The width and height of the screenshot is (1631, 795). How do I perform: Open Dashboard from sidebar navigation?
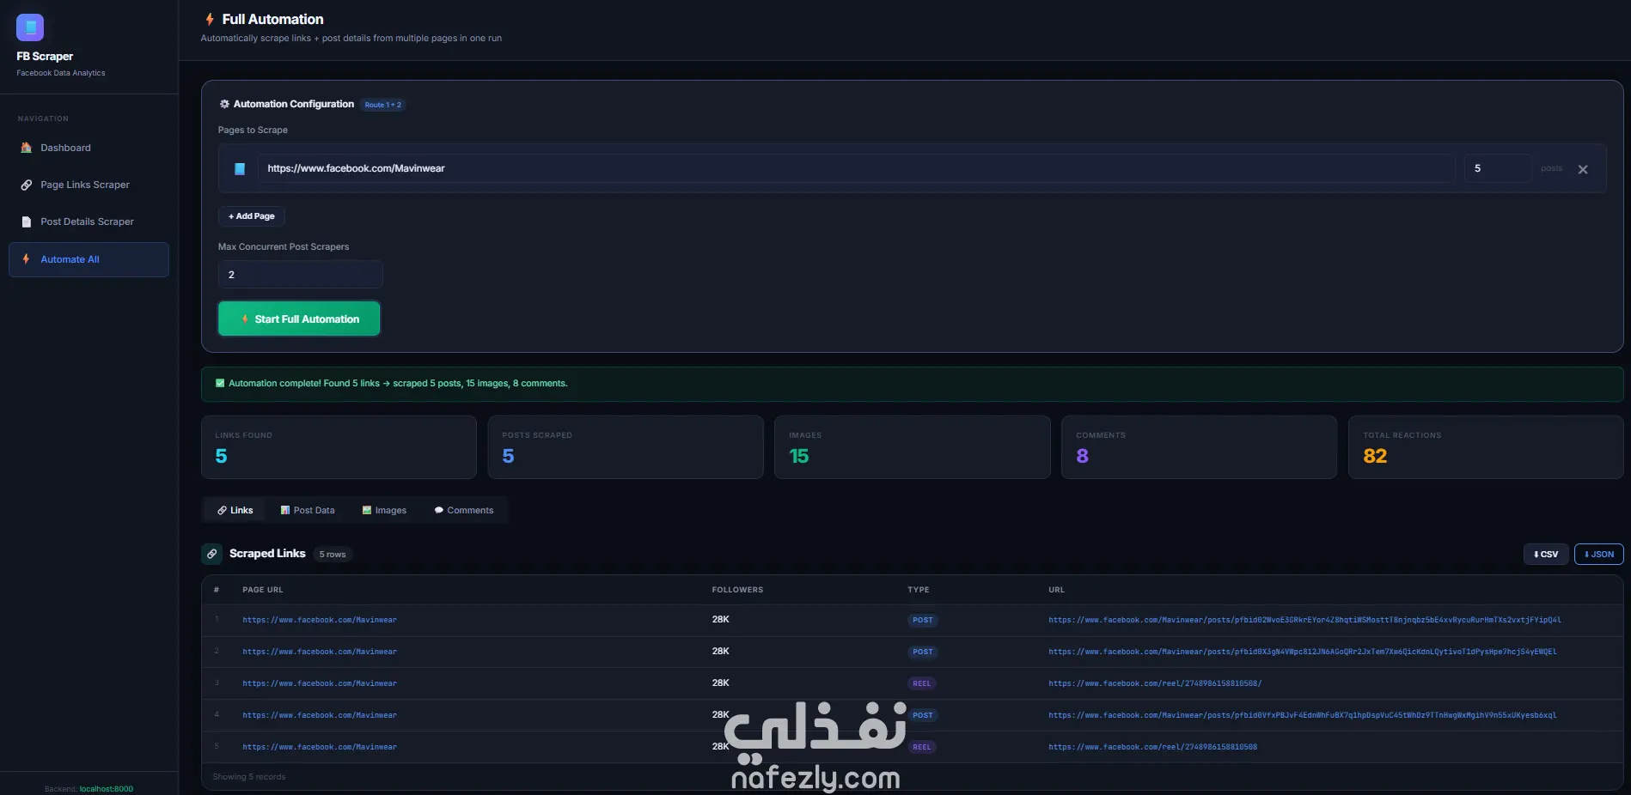(89, 148)
